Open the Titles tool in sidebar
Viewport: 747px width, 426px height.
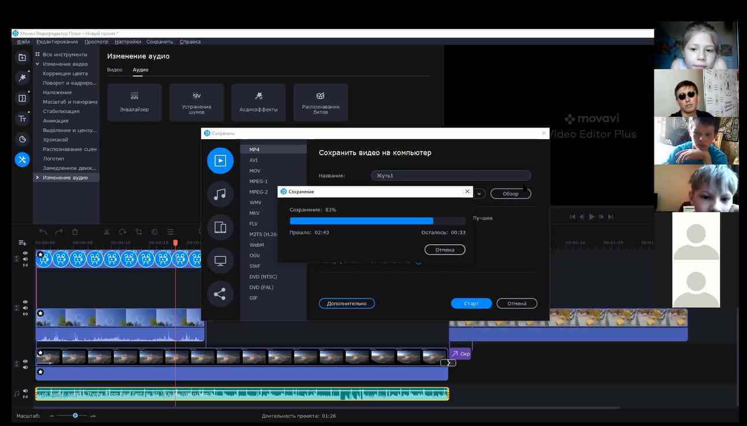click(x=22, y=119)
